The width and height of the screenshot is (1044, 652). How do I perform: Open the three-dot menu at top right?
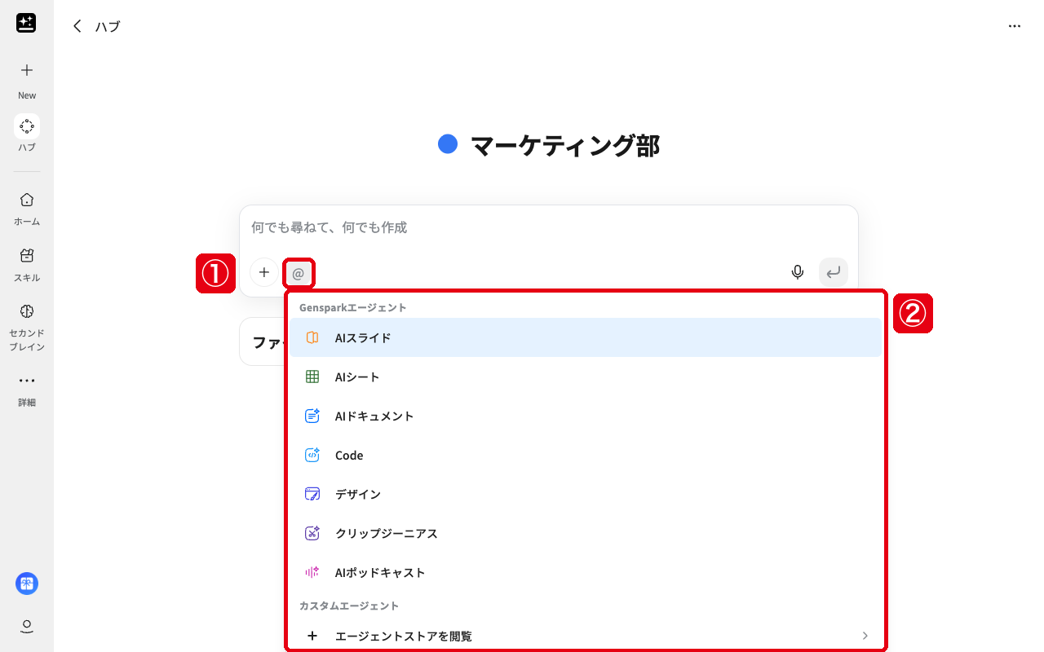click(1015, 26)
